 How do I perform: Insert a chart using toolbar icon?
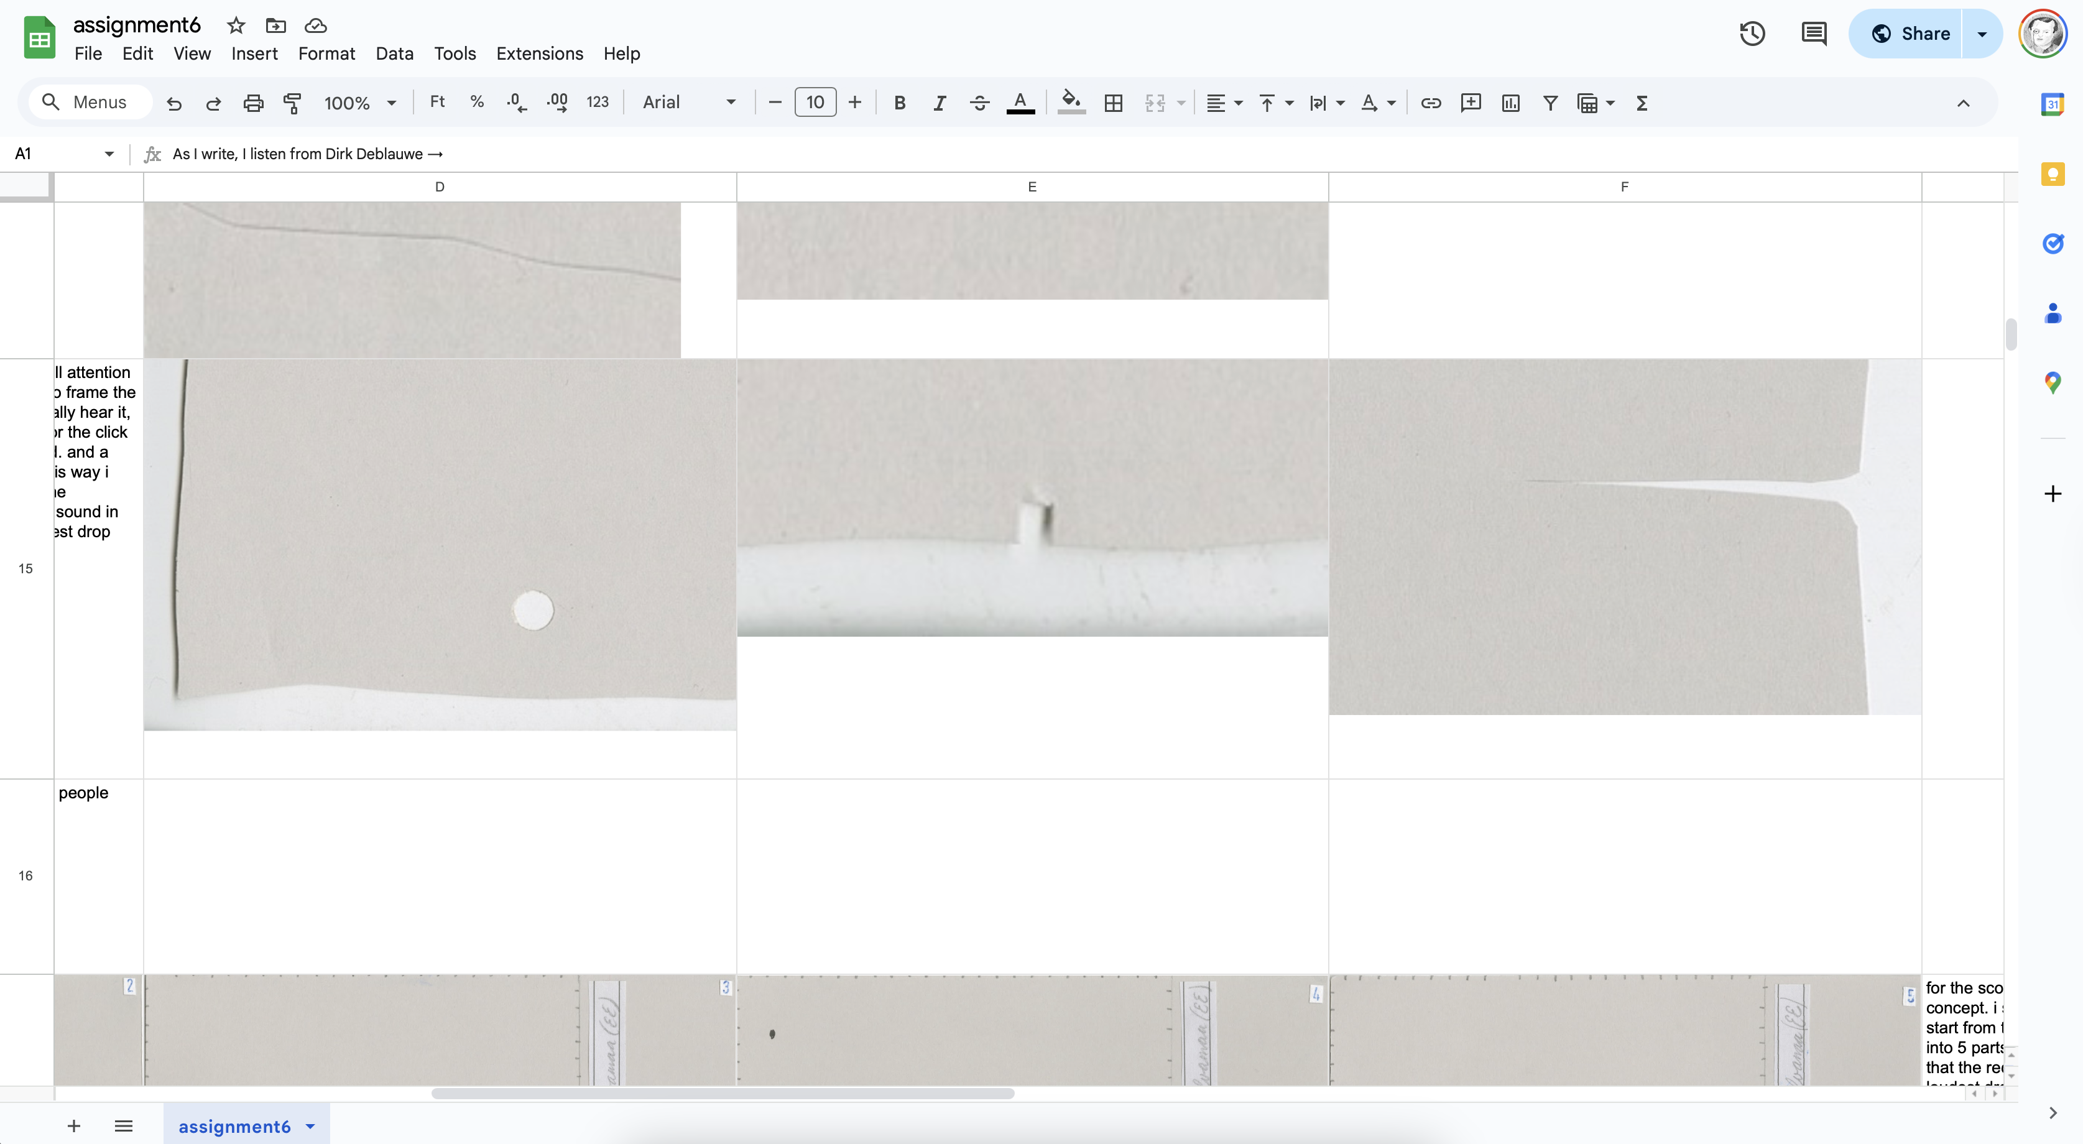click(x=1510, y=103)
